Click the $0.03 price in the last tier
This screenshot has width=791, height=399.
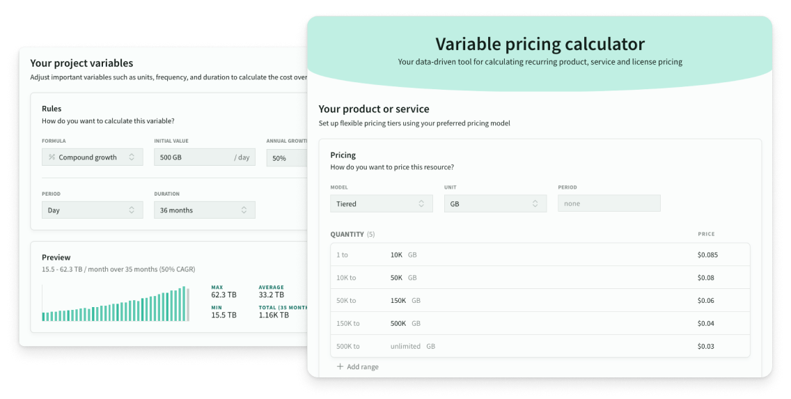[x=706, y=346]
